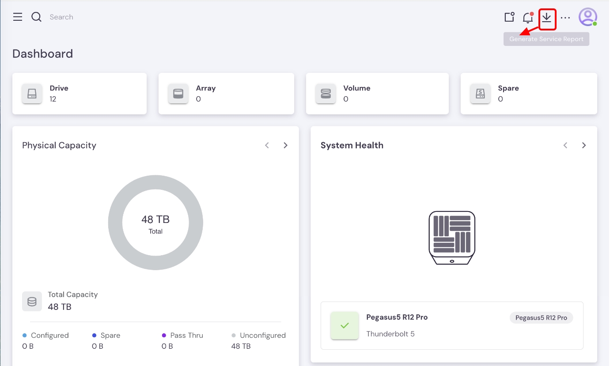610x366 pixels.
Task: Go to next System Health view
Action: pyautogui.click(x=584, y=145)
